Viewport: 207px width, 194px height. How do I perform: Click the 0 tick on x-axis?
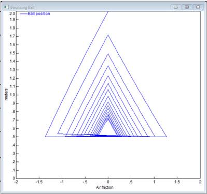pyautogui.click(x=108, y=182)
